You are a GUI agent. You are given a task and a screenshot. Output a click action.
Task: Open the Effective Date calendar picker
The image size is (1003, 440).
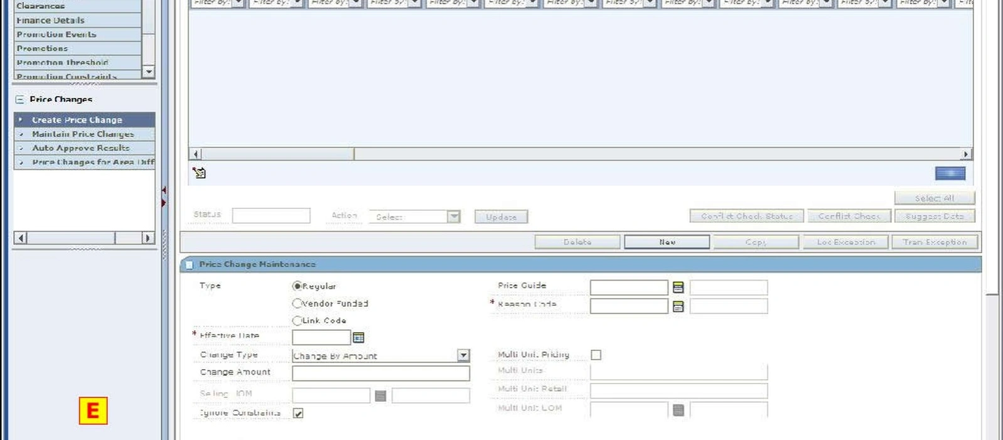[x=358, y=338]
